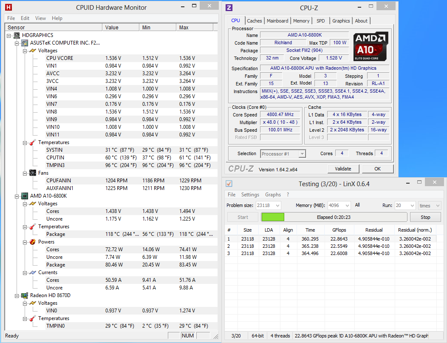Click the Residual (norm.) column header
The width and height of the screenshot is (447, 343).
415,230
